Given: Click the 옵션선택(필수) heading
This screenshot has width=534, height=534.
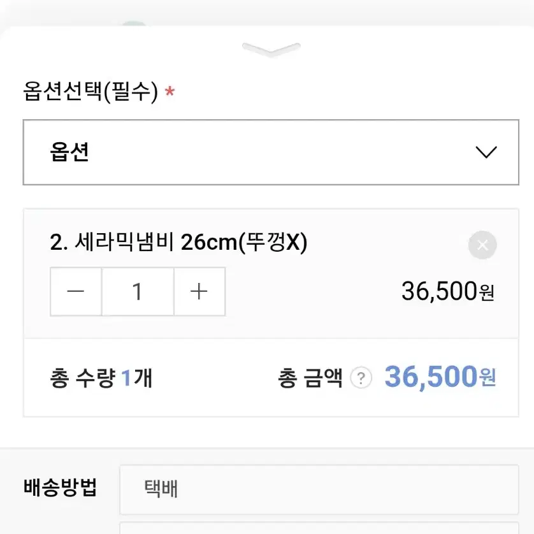Looking at the screenshot, I should pos(90,92).
